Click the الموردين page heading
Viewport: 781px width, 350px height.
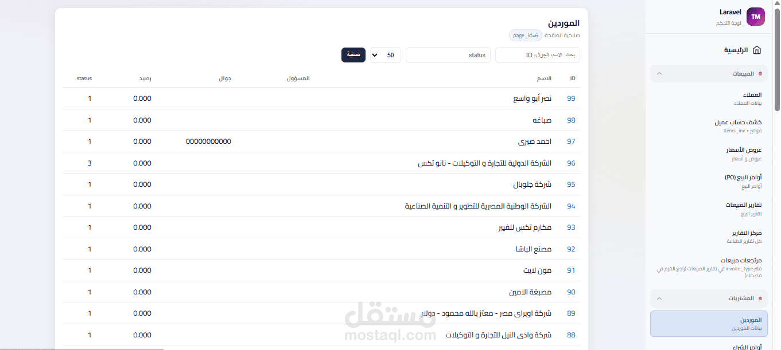563,23
